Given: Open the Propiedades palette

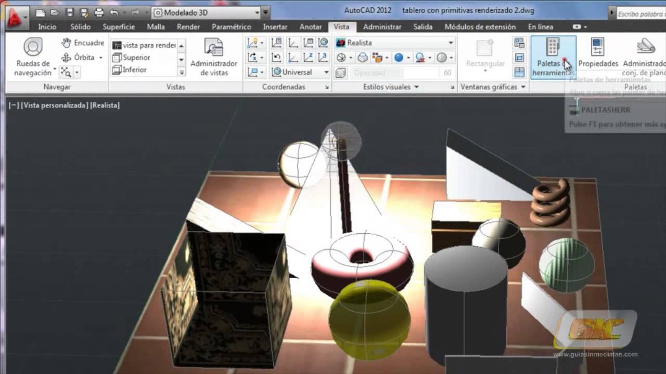Looking at the screenshot, I should click(x=598, y=54).
